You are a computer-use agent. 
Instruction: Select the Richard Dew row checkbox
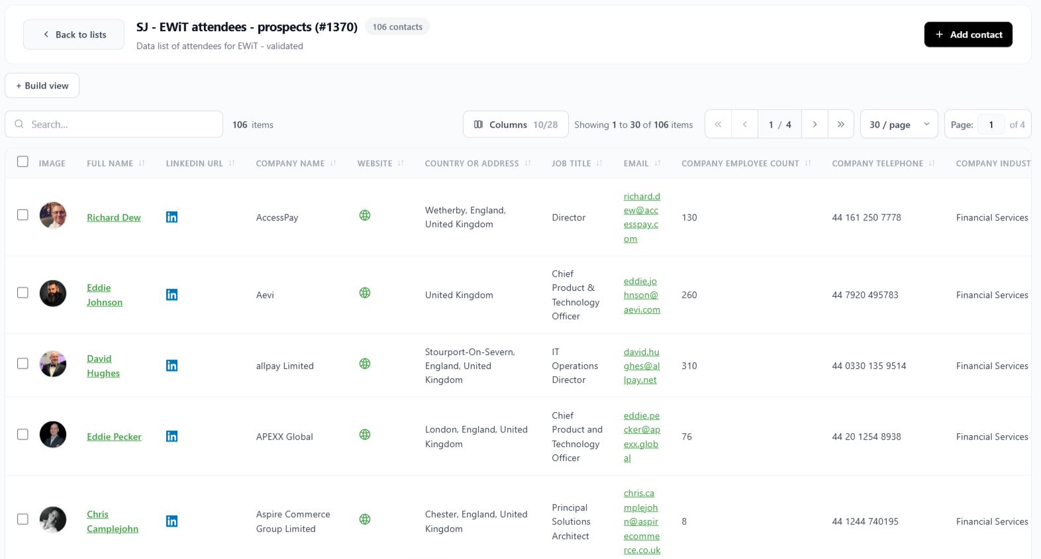coord(23,215)
